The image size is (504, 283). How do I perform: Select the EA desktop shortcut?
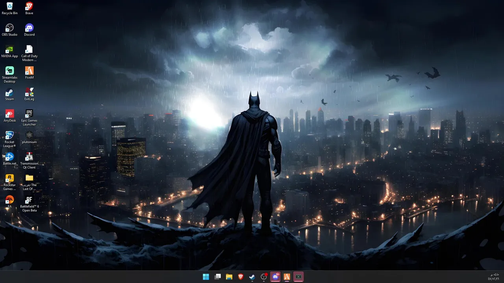click(9, 202)
